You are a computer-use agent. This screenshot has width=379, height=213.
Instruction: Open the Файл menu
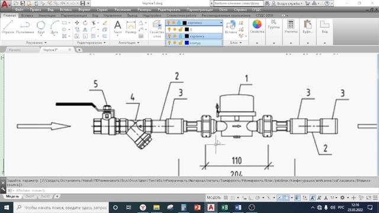[x=19, y=9]
